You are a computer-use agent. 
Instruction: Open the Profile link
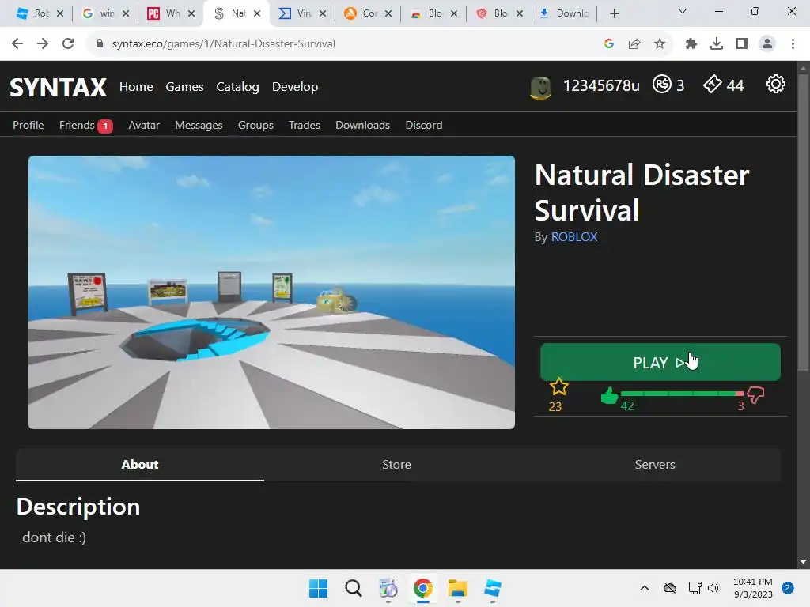pos(28,126)
